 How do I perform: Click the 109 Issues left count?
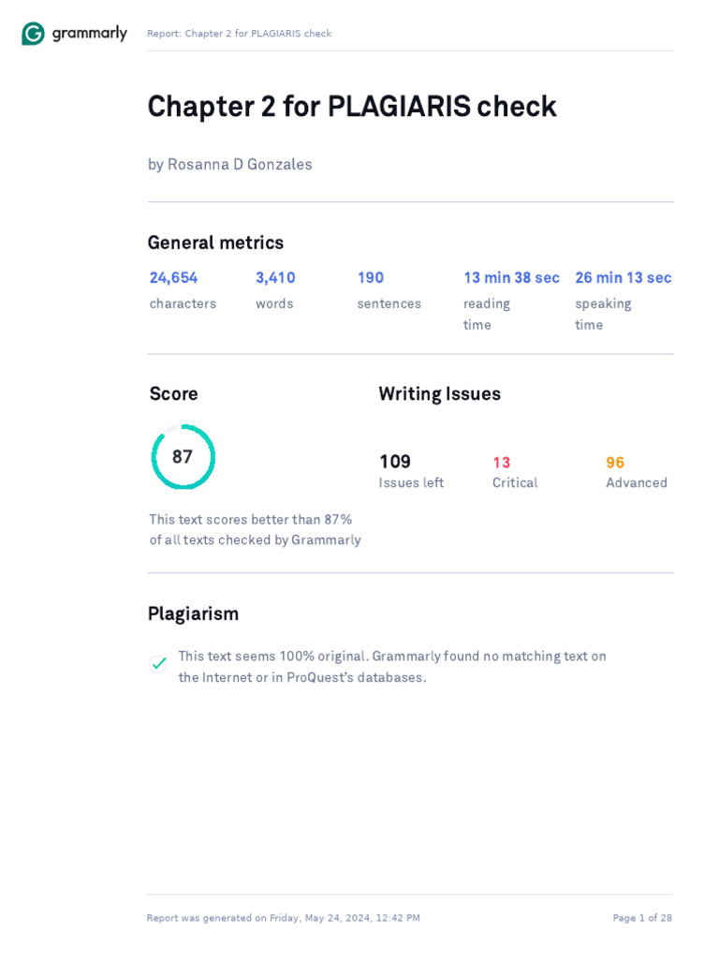[412, 471]
